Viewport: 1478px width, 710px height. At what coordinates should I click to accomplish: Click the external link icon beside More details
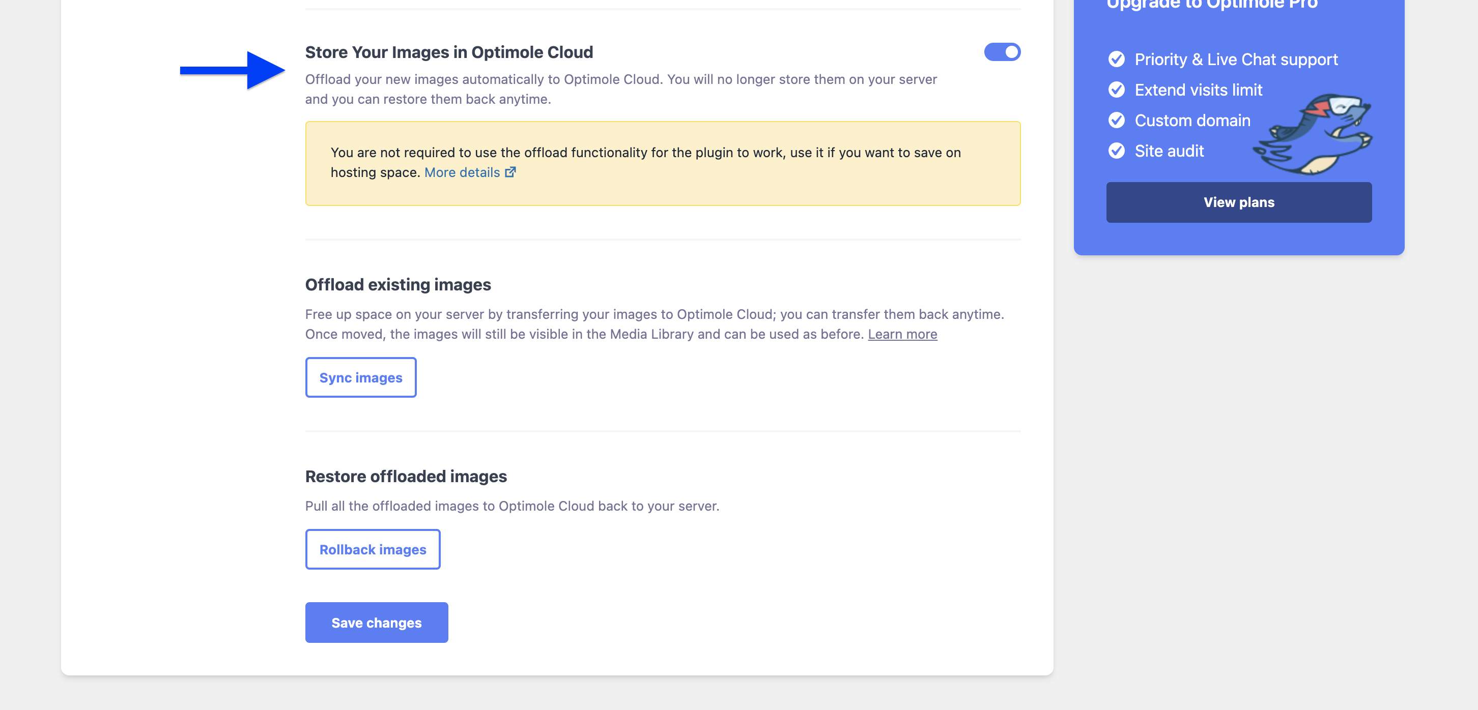[510, 172]
